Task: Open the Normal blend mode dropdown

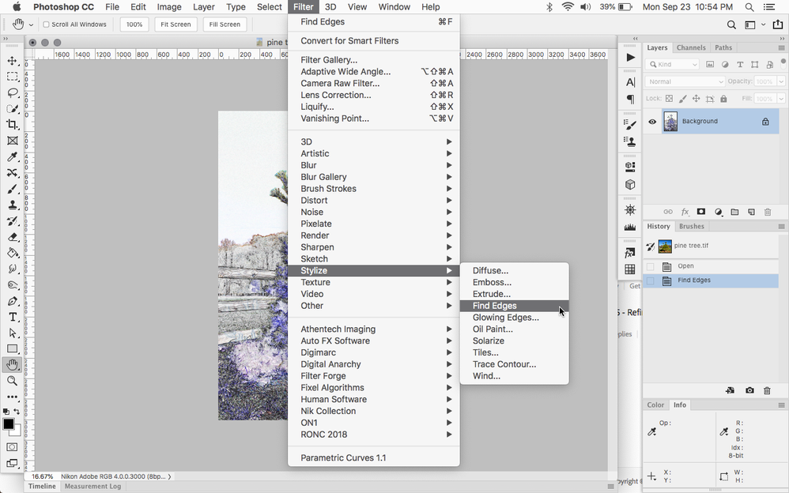Action: (x=685, y=81)
